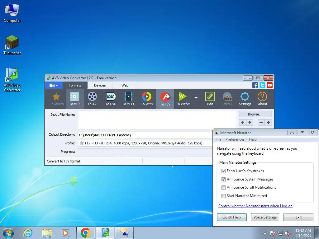The width and height of the screenshot is (319, 239).
Task: Toggle Announce System Messages checkbox
Action: point(223,179)
